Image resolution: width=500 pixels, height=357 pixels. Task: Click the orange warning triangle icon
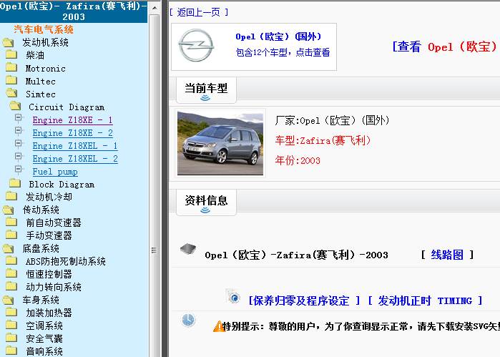click(219, 326)
